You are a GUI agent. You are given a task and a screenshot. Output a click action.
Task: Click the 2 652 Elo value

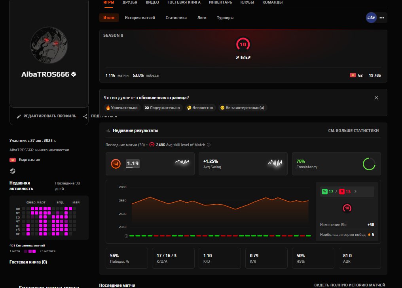pos(243,58)
